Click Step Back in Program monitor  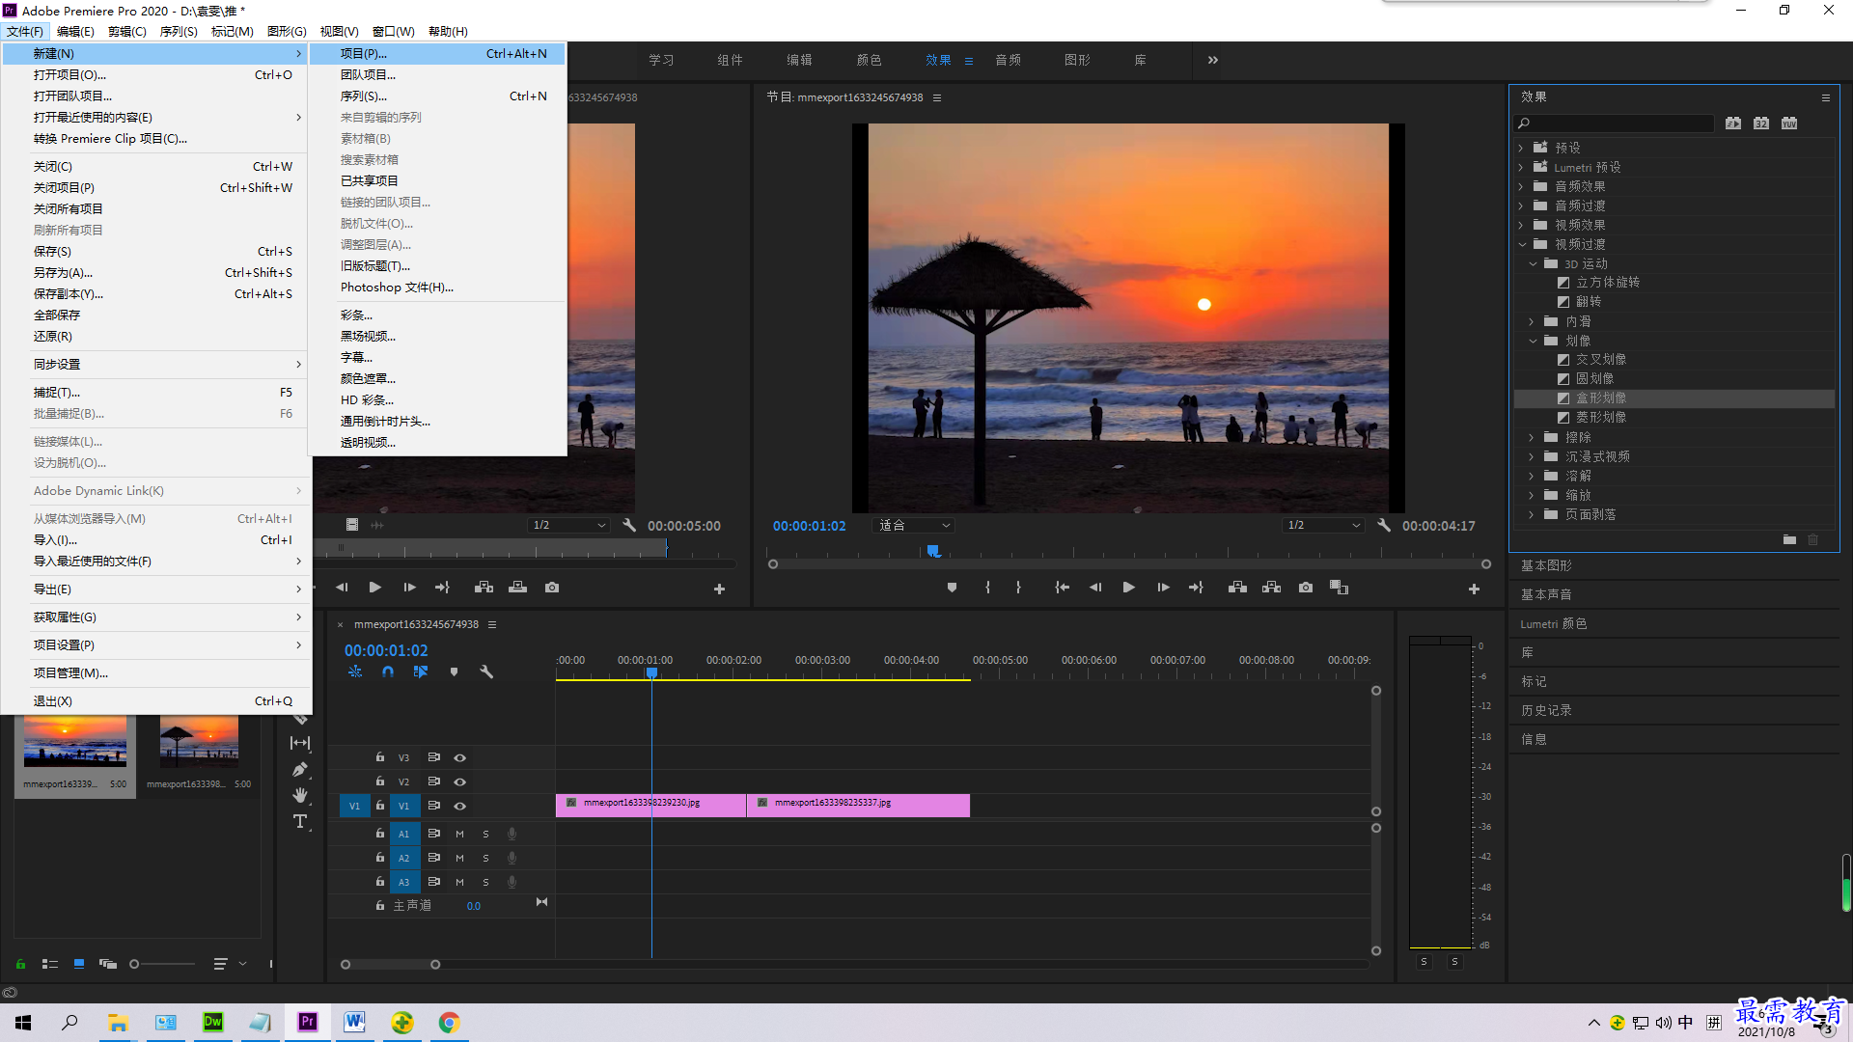point(1095,588)
